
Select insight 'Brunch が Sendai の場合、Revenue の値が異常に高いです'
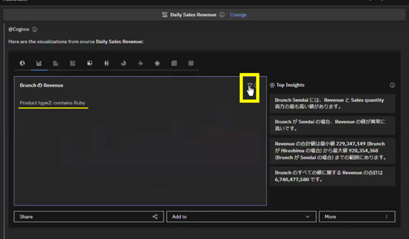[x=332, y=125]
